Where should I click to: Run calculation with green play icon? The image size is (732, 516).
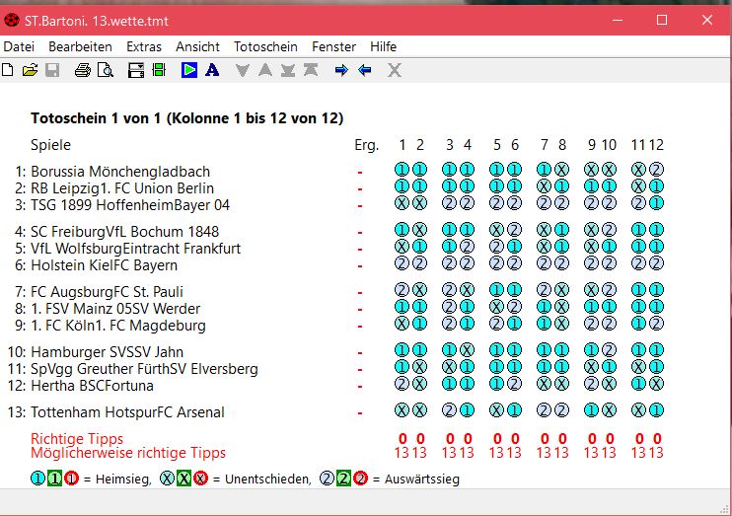(x=189, y=70)
